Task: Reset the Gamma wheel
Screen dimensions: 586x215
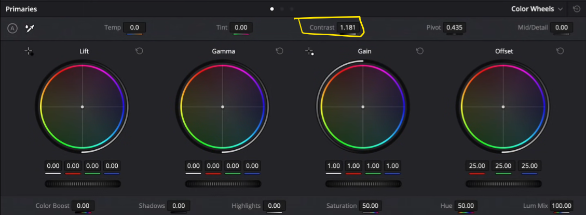Action: pyautogui.click(x=279, y=51)
